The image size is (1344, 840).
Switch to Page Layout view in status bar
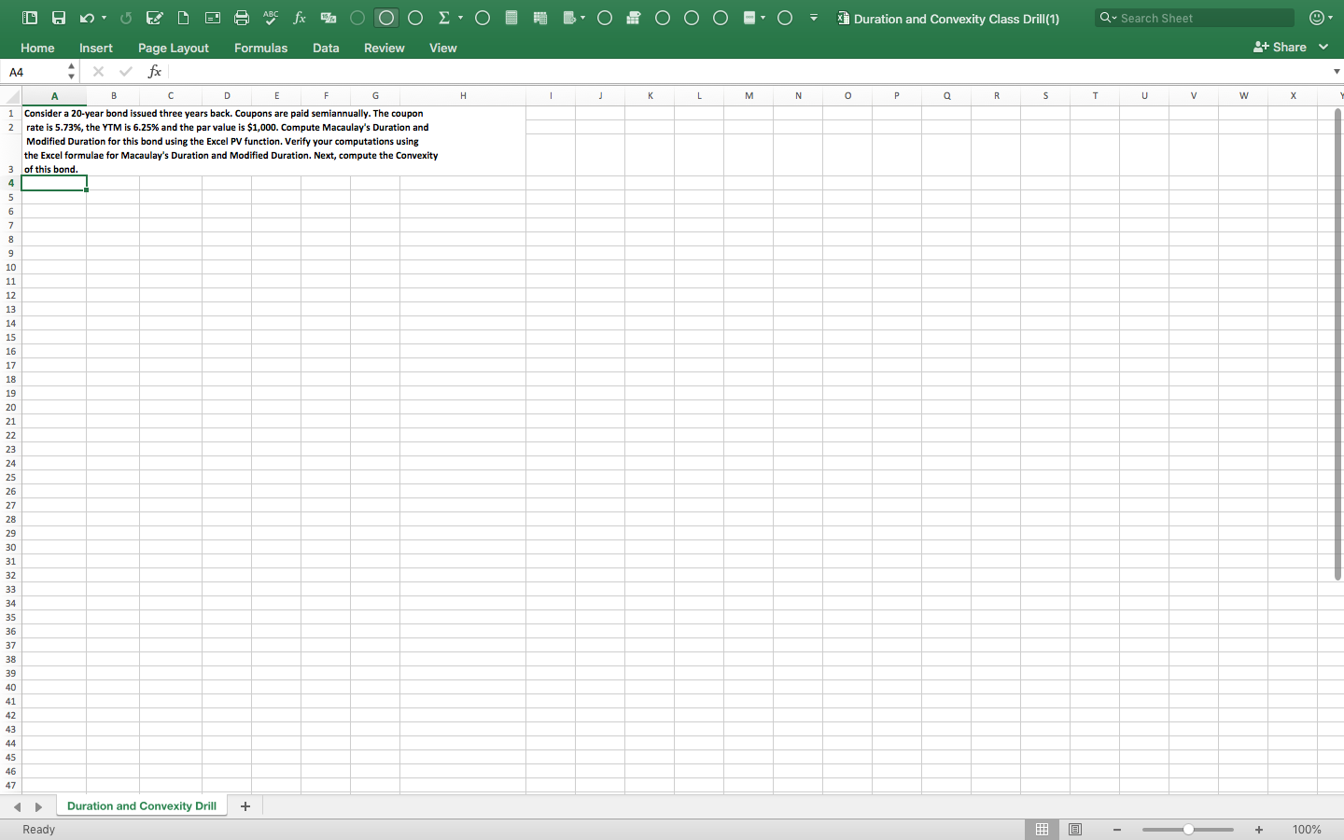(x=1074, y=830)
